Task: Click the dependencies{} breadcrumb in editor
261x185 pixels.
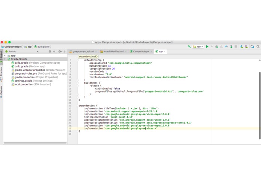Action: click(x=88, y=57)
